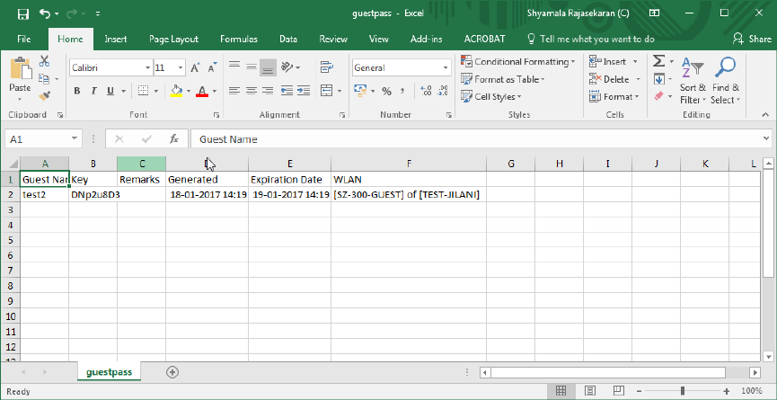
Task: Open the Name Box dropdown arrow
Action: pyautogui.click(x=74, y=139)
